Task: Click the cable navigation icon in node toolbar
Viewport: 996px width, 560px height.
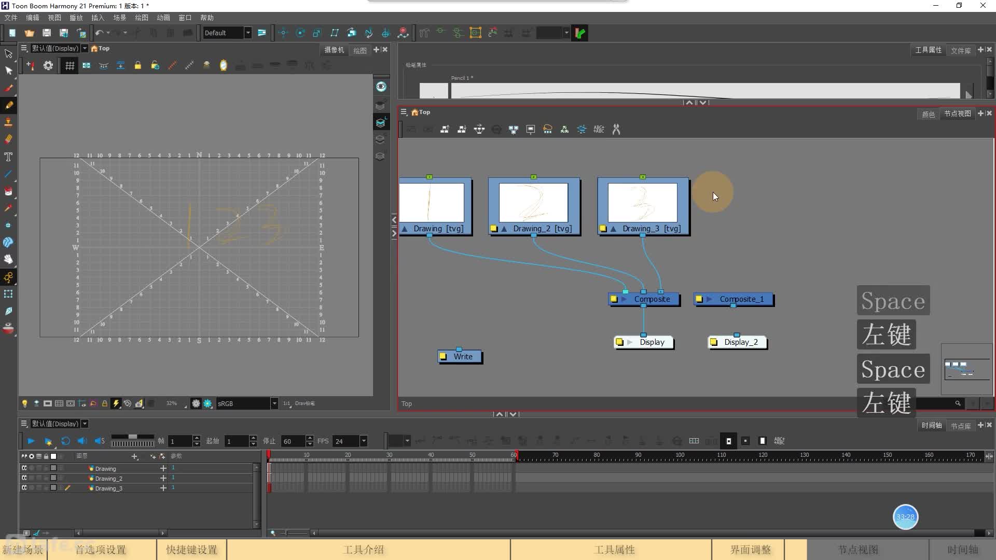Action: 582,129
